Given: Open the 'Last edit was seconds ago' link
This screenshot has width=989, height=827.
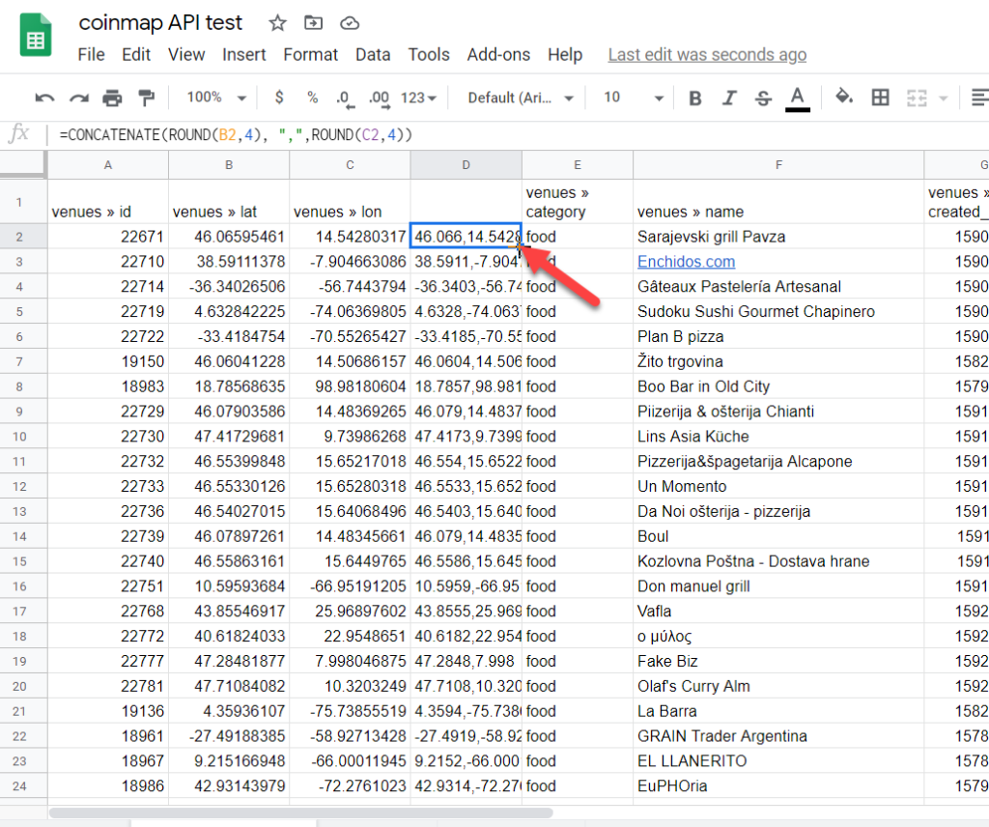Looking at the screenshot, I should pyautogui.click(x=707, y=55).
